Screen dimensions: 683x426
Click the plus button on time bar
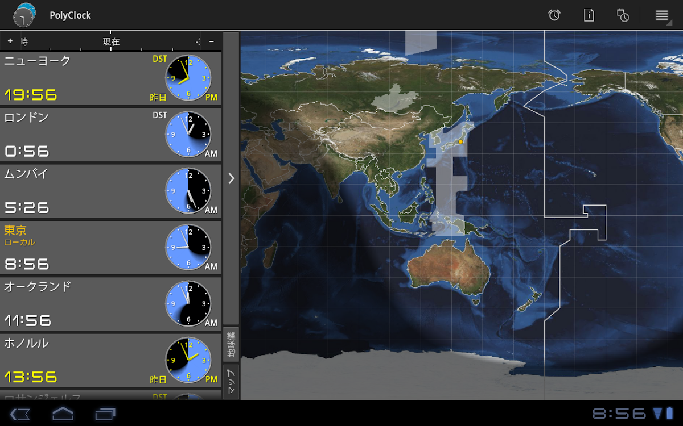tap(10, 41)
